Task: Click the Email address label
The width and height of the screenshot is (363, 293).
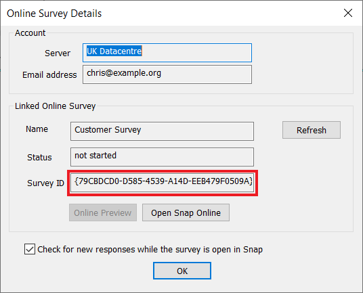Action: pyautogui.click(x=49, y=74)
